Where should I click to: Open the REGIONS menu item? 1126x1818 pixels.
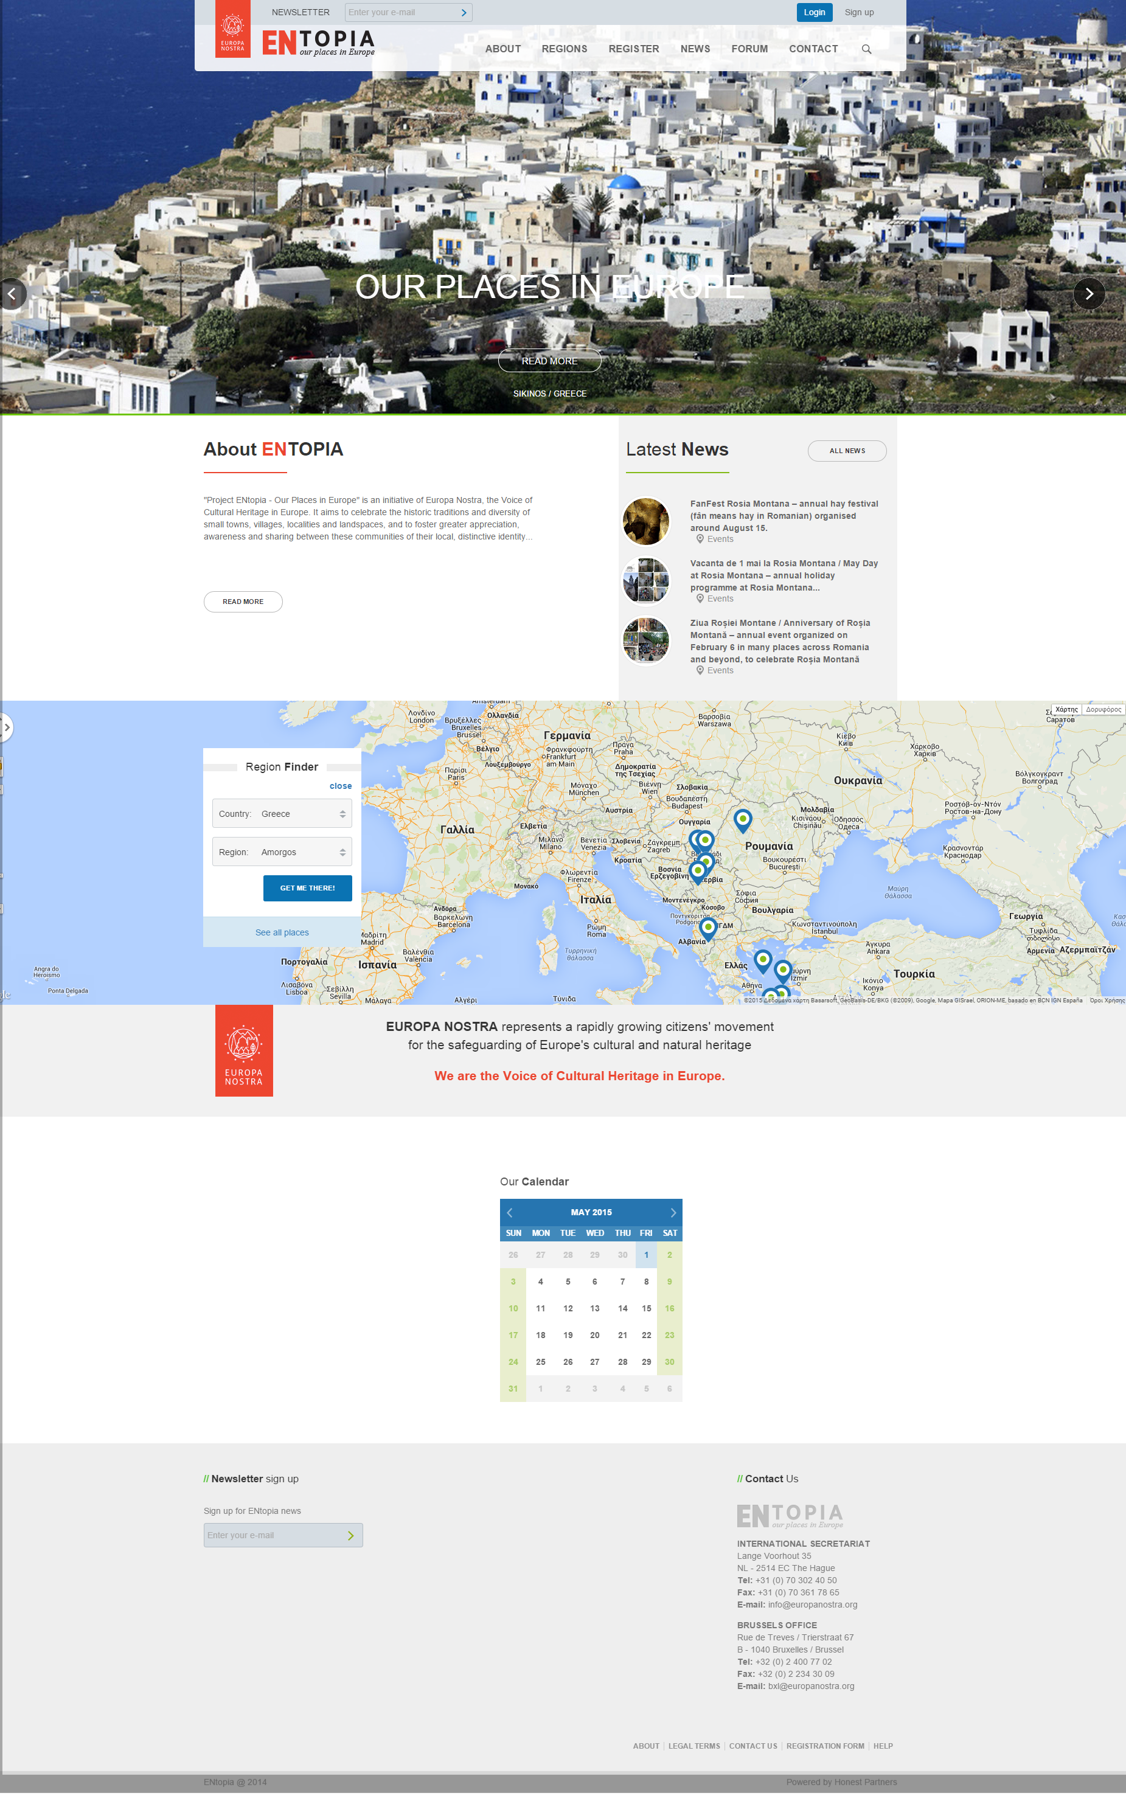(564, 49)
